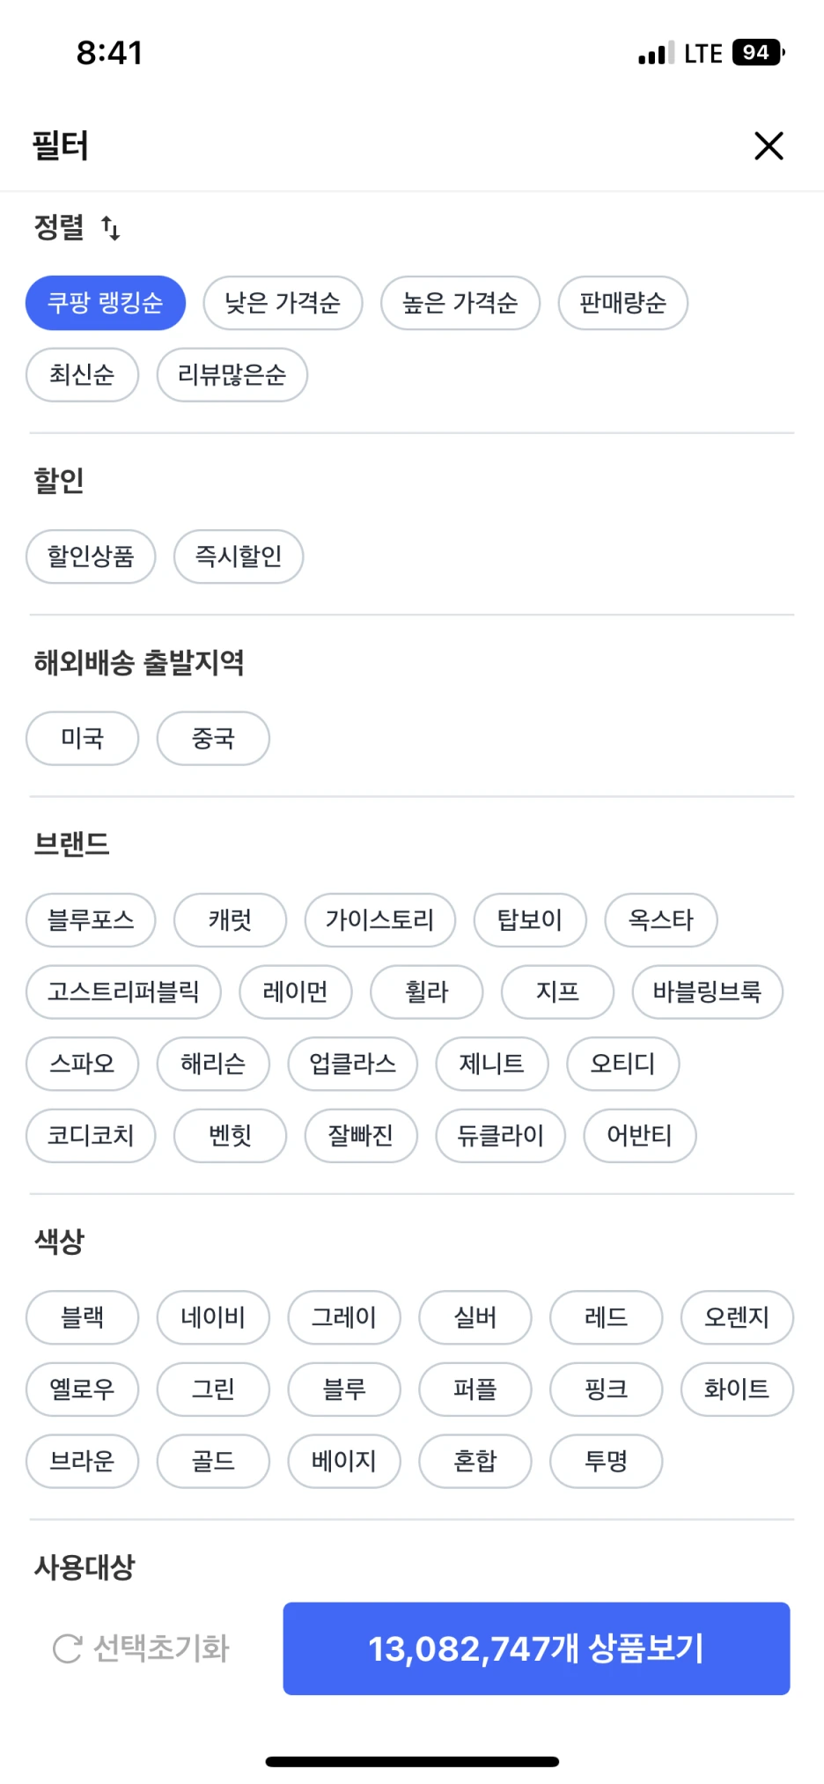Reset selections with 선택초기화
Image resolution: width=824 pixels, height=1784 pixels.
point(161,1648)
